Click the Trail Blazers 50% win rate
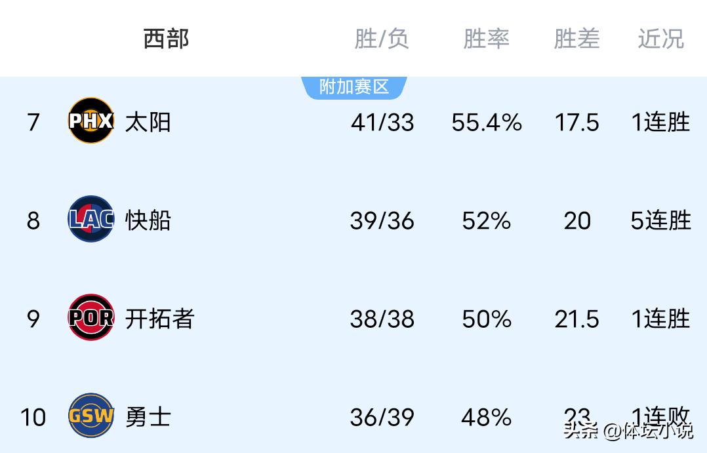This screenshot has width=707, height=453. click(x=486, y=319)
